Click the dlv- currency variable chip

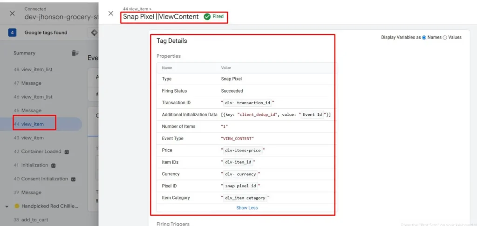pyautogui.click(x=240, y=174)
